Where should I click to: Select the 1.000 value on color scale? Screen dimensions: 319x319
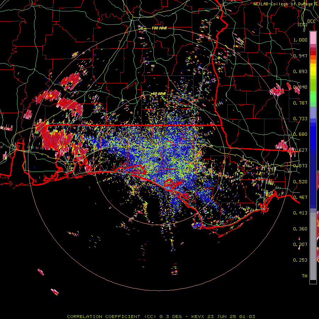pos(300,40)
